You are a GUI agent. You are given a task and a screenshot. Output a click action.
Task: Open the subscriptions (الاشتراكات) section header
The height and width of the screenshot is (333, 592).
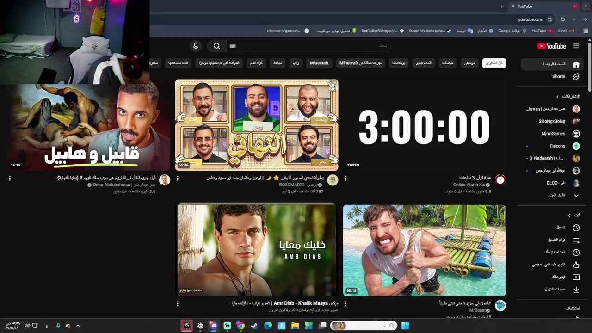[x=568, y=97]
